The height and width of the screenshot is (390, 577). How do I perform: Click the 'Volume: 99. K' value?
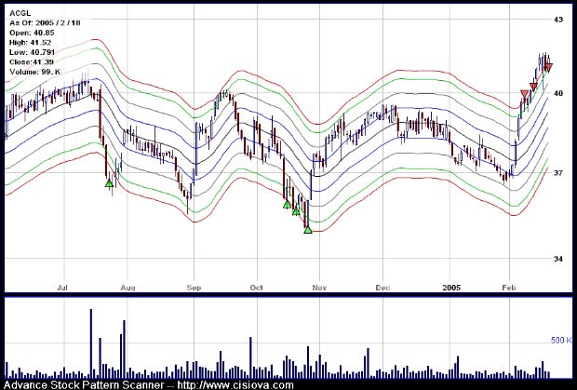coord(34,72)
